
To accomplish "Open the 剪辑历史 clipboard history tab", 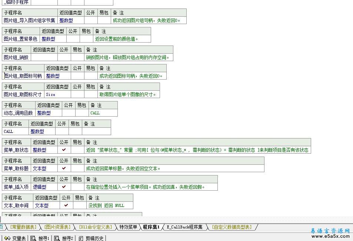I will click(x=91, y=238).
